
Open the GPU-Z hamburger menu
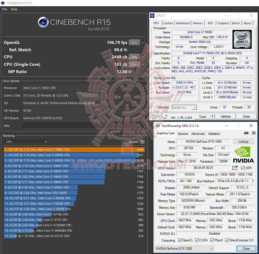click(x=254, y=133)
